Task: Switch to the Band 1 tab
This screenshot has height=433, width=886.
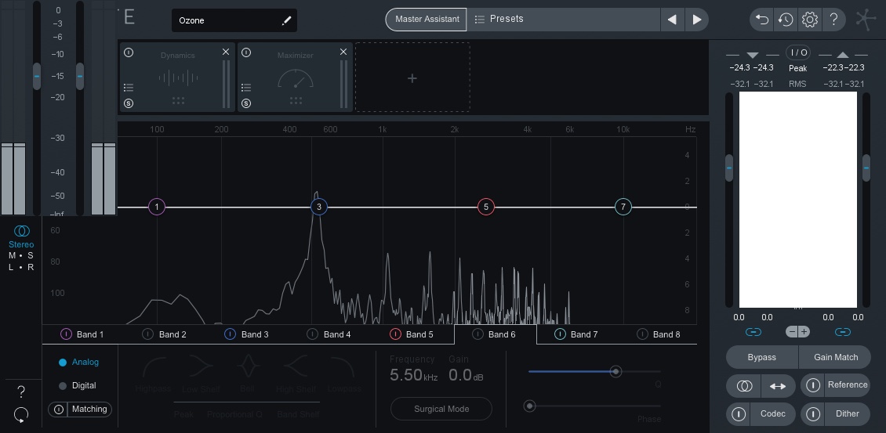Action: tap(82, 334)
